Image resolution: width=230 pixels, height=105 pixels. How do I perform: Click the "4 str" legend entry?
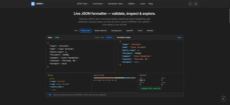[x=96, y=80]
